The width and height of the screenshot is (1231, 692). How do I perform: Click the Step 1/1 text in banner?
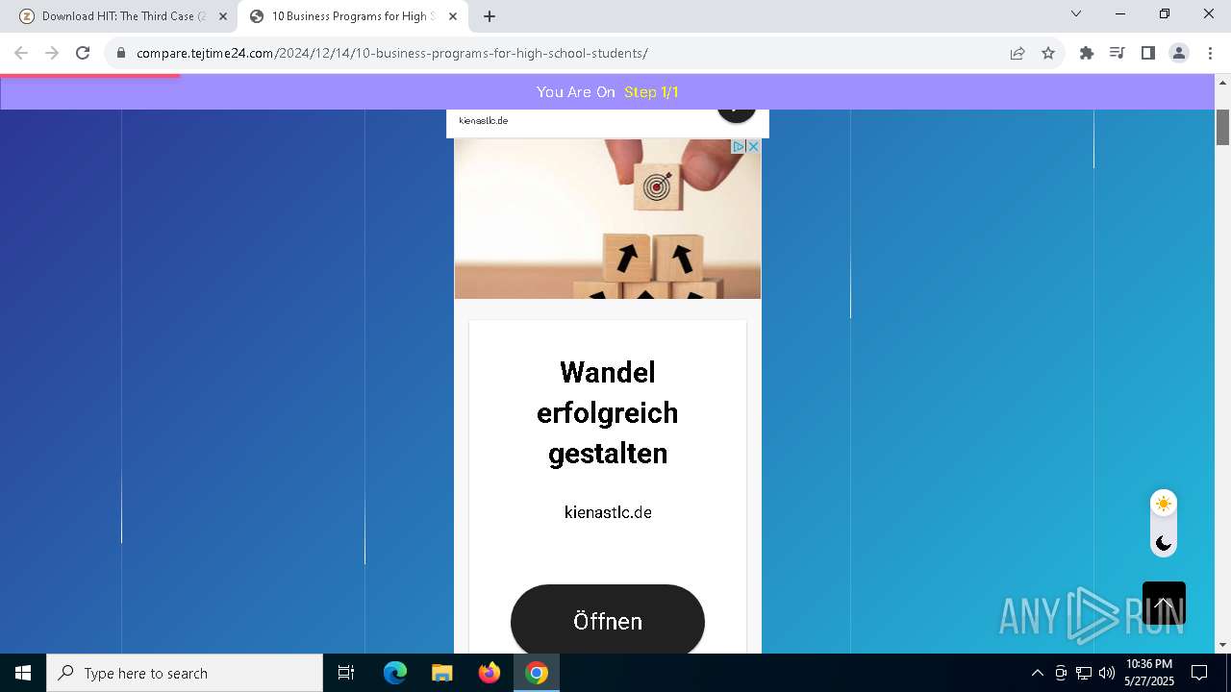(x=651, y=92)
